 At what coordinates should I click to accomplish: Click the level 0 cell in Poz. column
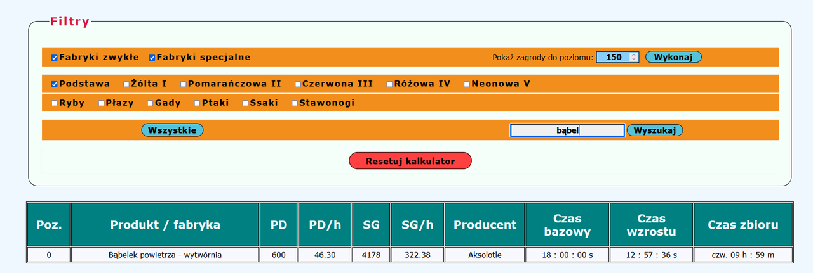(x=49, y=255)
